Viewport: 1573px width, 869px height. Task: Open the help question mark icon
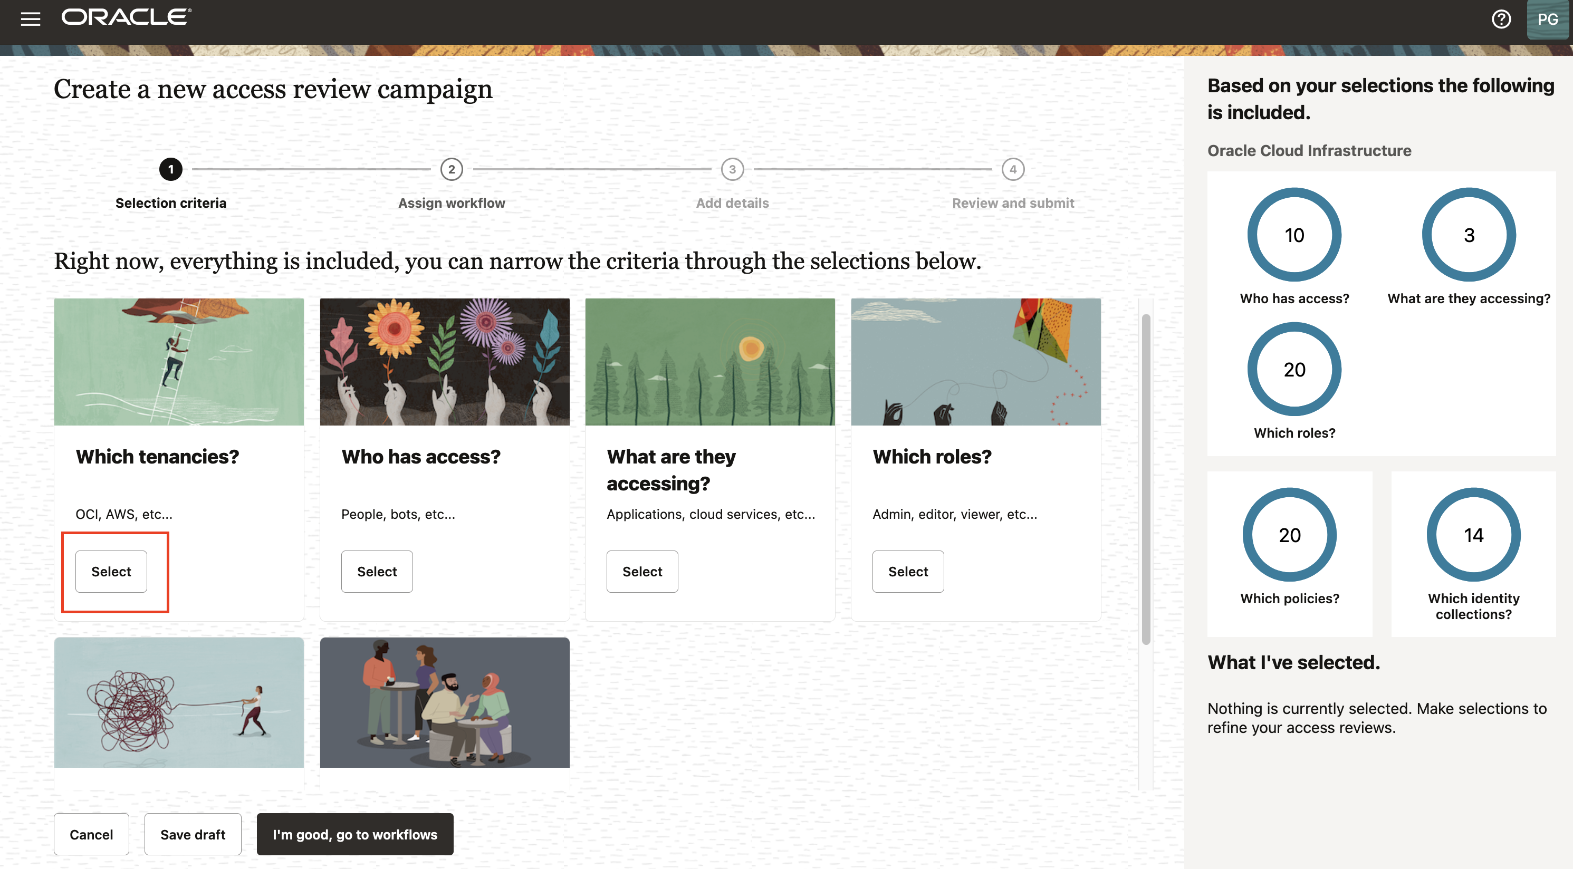(x=1501, y=19)
